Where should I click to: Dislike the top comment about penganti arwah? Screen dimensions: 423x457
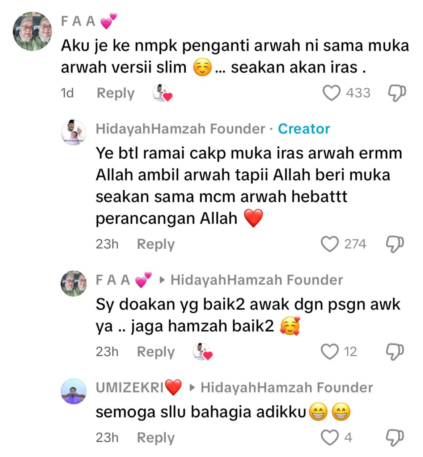point(397,93)
